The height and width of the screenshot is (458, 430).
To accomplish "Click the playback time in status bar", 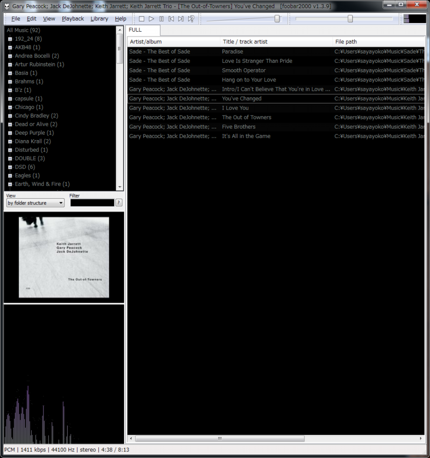I will coord(115,450).
